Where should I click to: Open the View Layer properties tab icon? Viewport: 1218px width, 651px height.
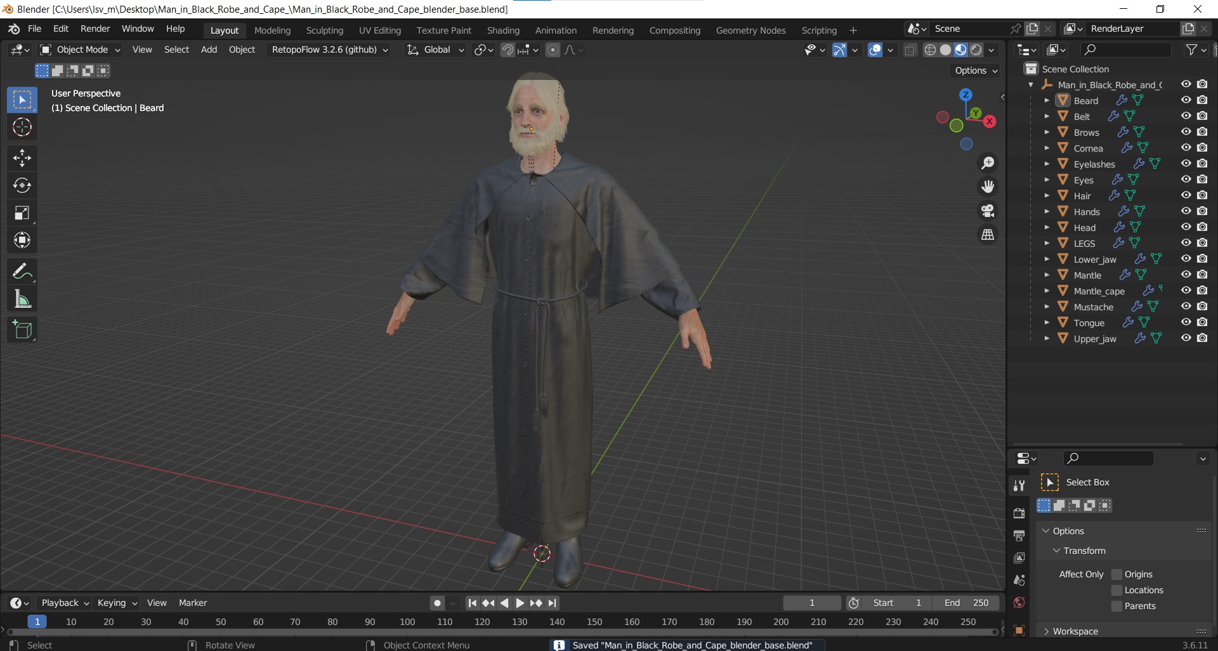click(1019, 558)
